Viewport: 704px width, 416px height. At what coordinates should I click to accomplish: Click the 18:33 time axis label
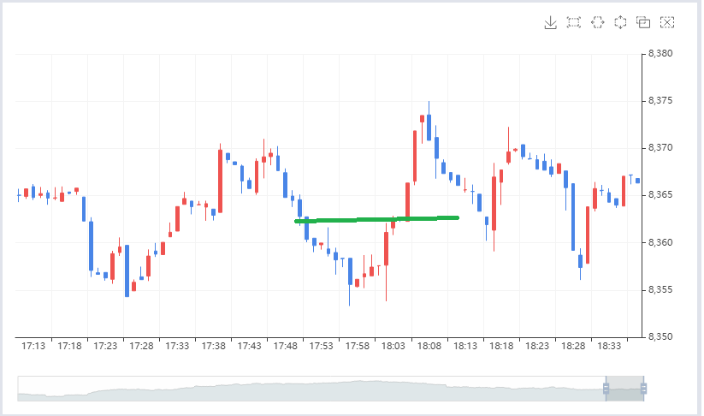pos(609,346)
